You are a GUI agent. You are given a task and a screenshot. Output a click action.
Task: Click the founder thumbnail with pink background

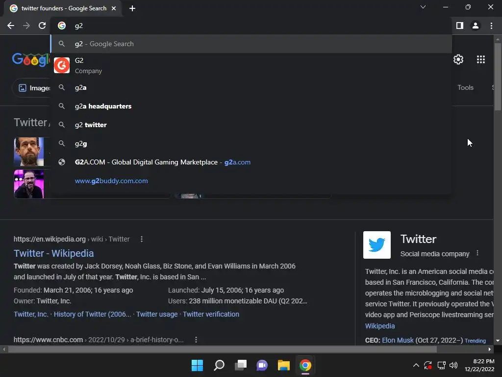point(29,184)
